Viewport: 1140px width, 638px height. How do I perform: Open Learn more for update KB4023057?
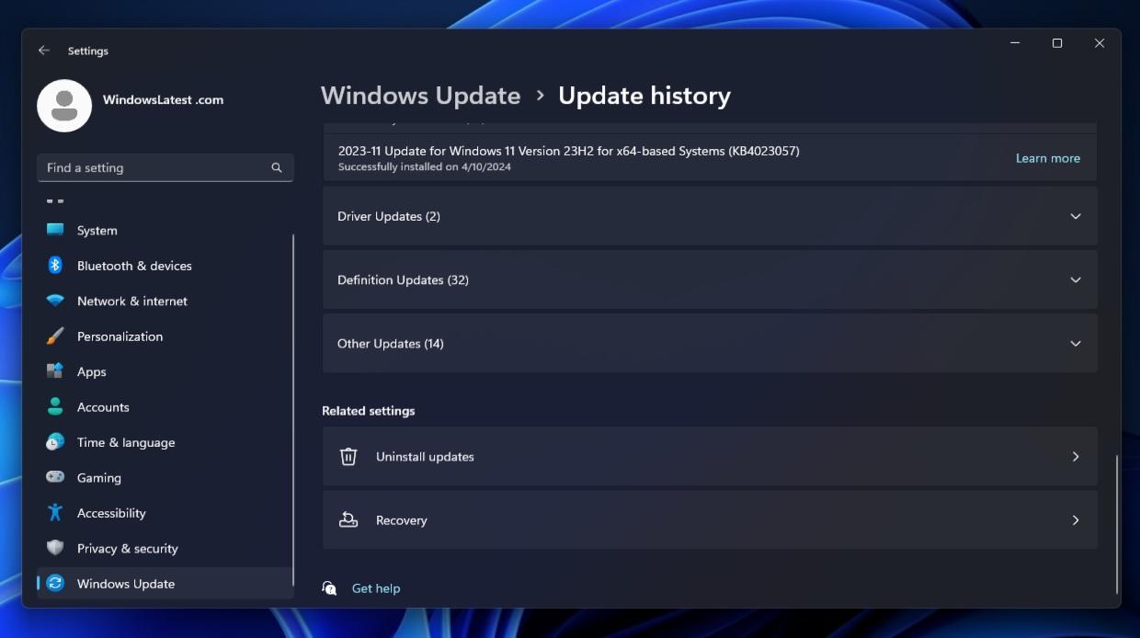click(x=1047, y=157)
